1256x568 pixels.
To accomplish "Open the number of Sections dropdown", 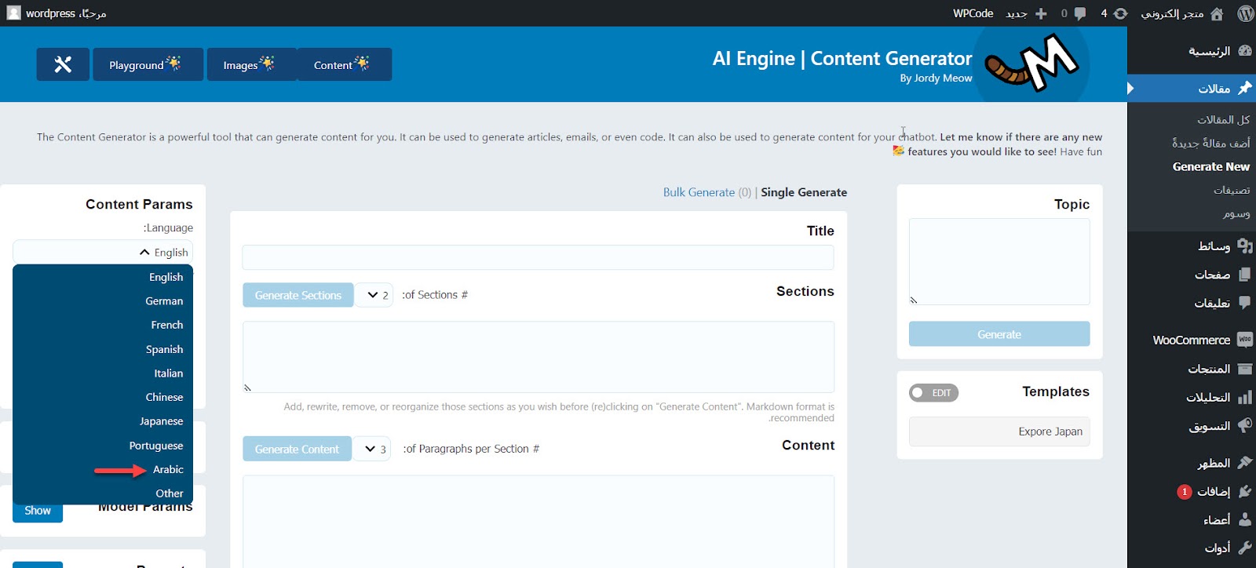I will [x=374, y=295].
